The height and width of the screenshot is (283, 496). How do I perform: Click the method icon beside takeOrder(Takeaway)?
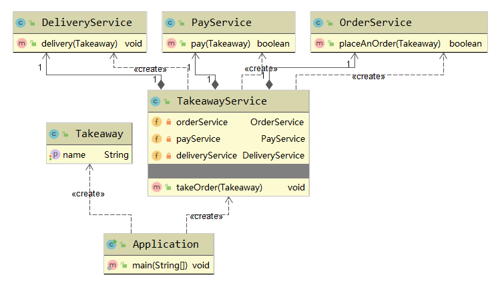pyautogui.click(x=156, y=188)
